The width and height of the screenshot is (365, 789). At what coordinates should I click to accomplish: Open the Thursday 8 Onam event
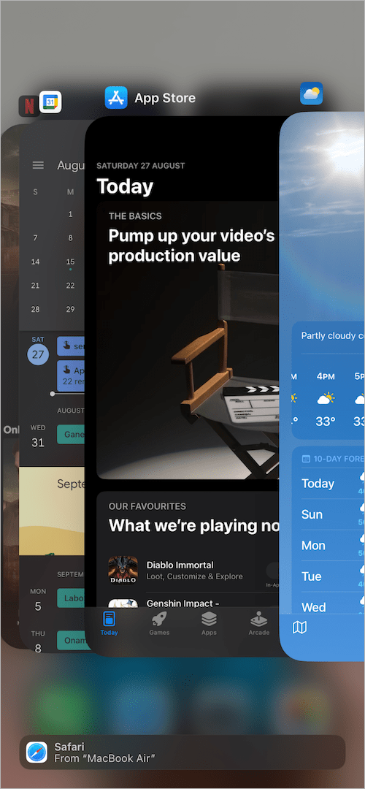coord(71,641)
